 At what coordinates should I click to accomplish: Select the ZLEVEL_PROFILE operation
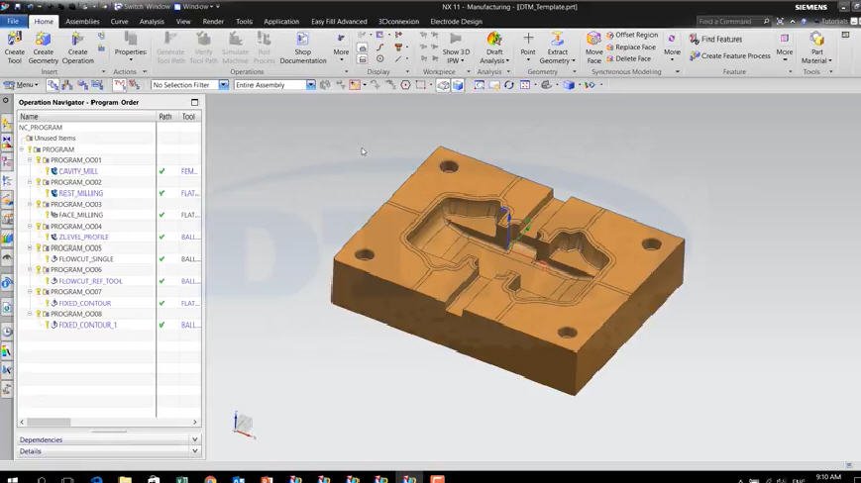coord(83,237)
